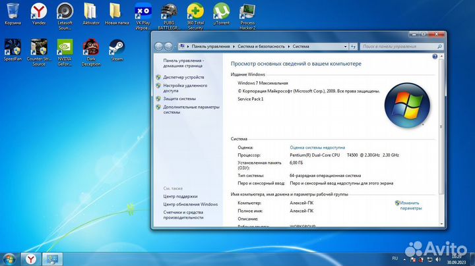475x266 pixels.
Task: Open Настройка удаленного доступа link
Action: [x=185, y=88]
